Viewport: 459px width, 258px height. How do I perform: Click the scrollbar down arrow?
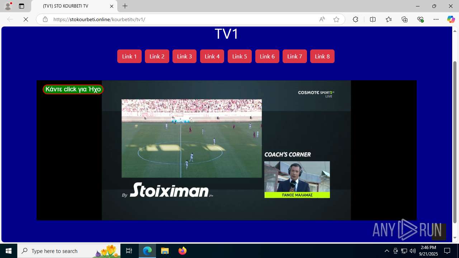click(455, 238)
